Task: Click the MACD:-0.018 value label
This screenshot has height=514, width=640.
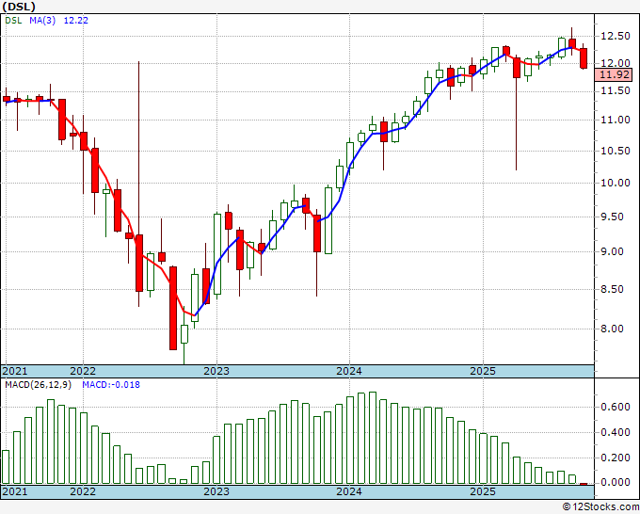Action: [111, 385]
